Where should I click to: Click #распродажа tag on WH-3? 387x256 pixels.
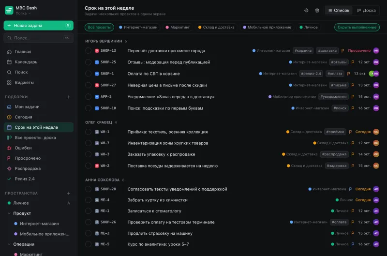pos(334,154)
